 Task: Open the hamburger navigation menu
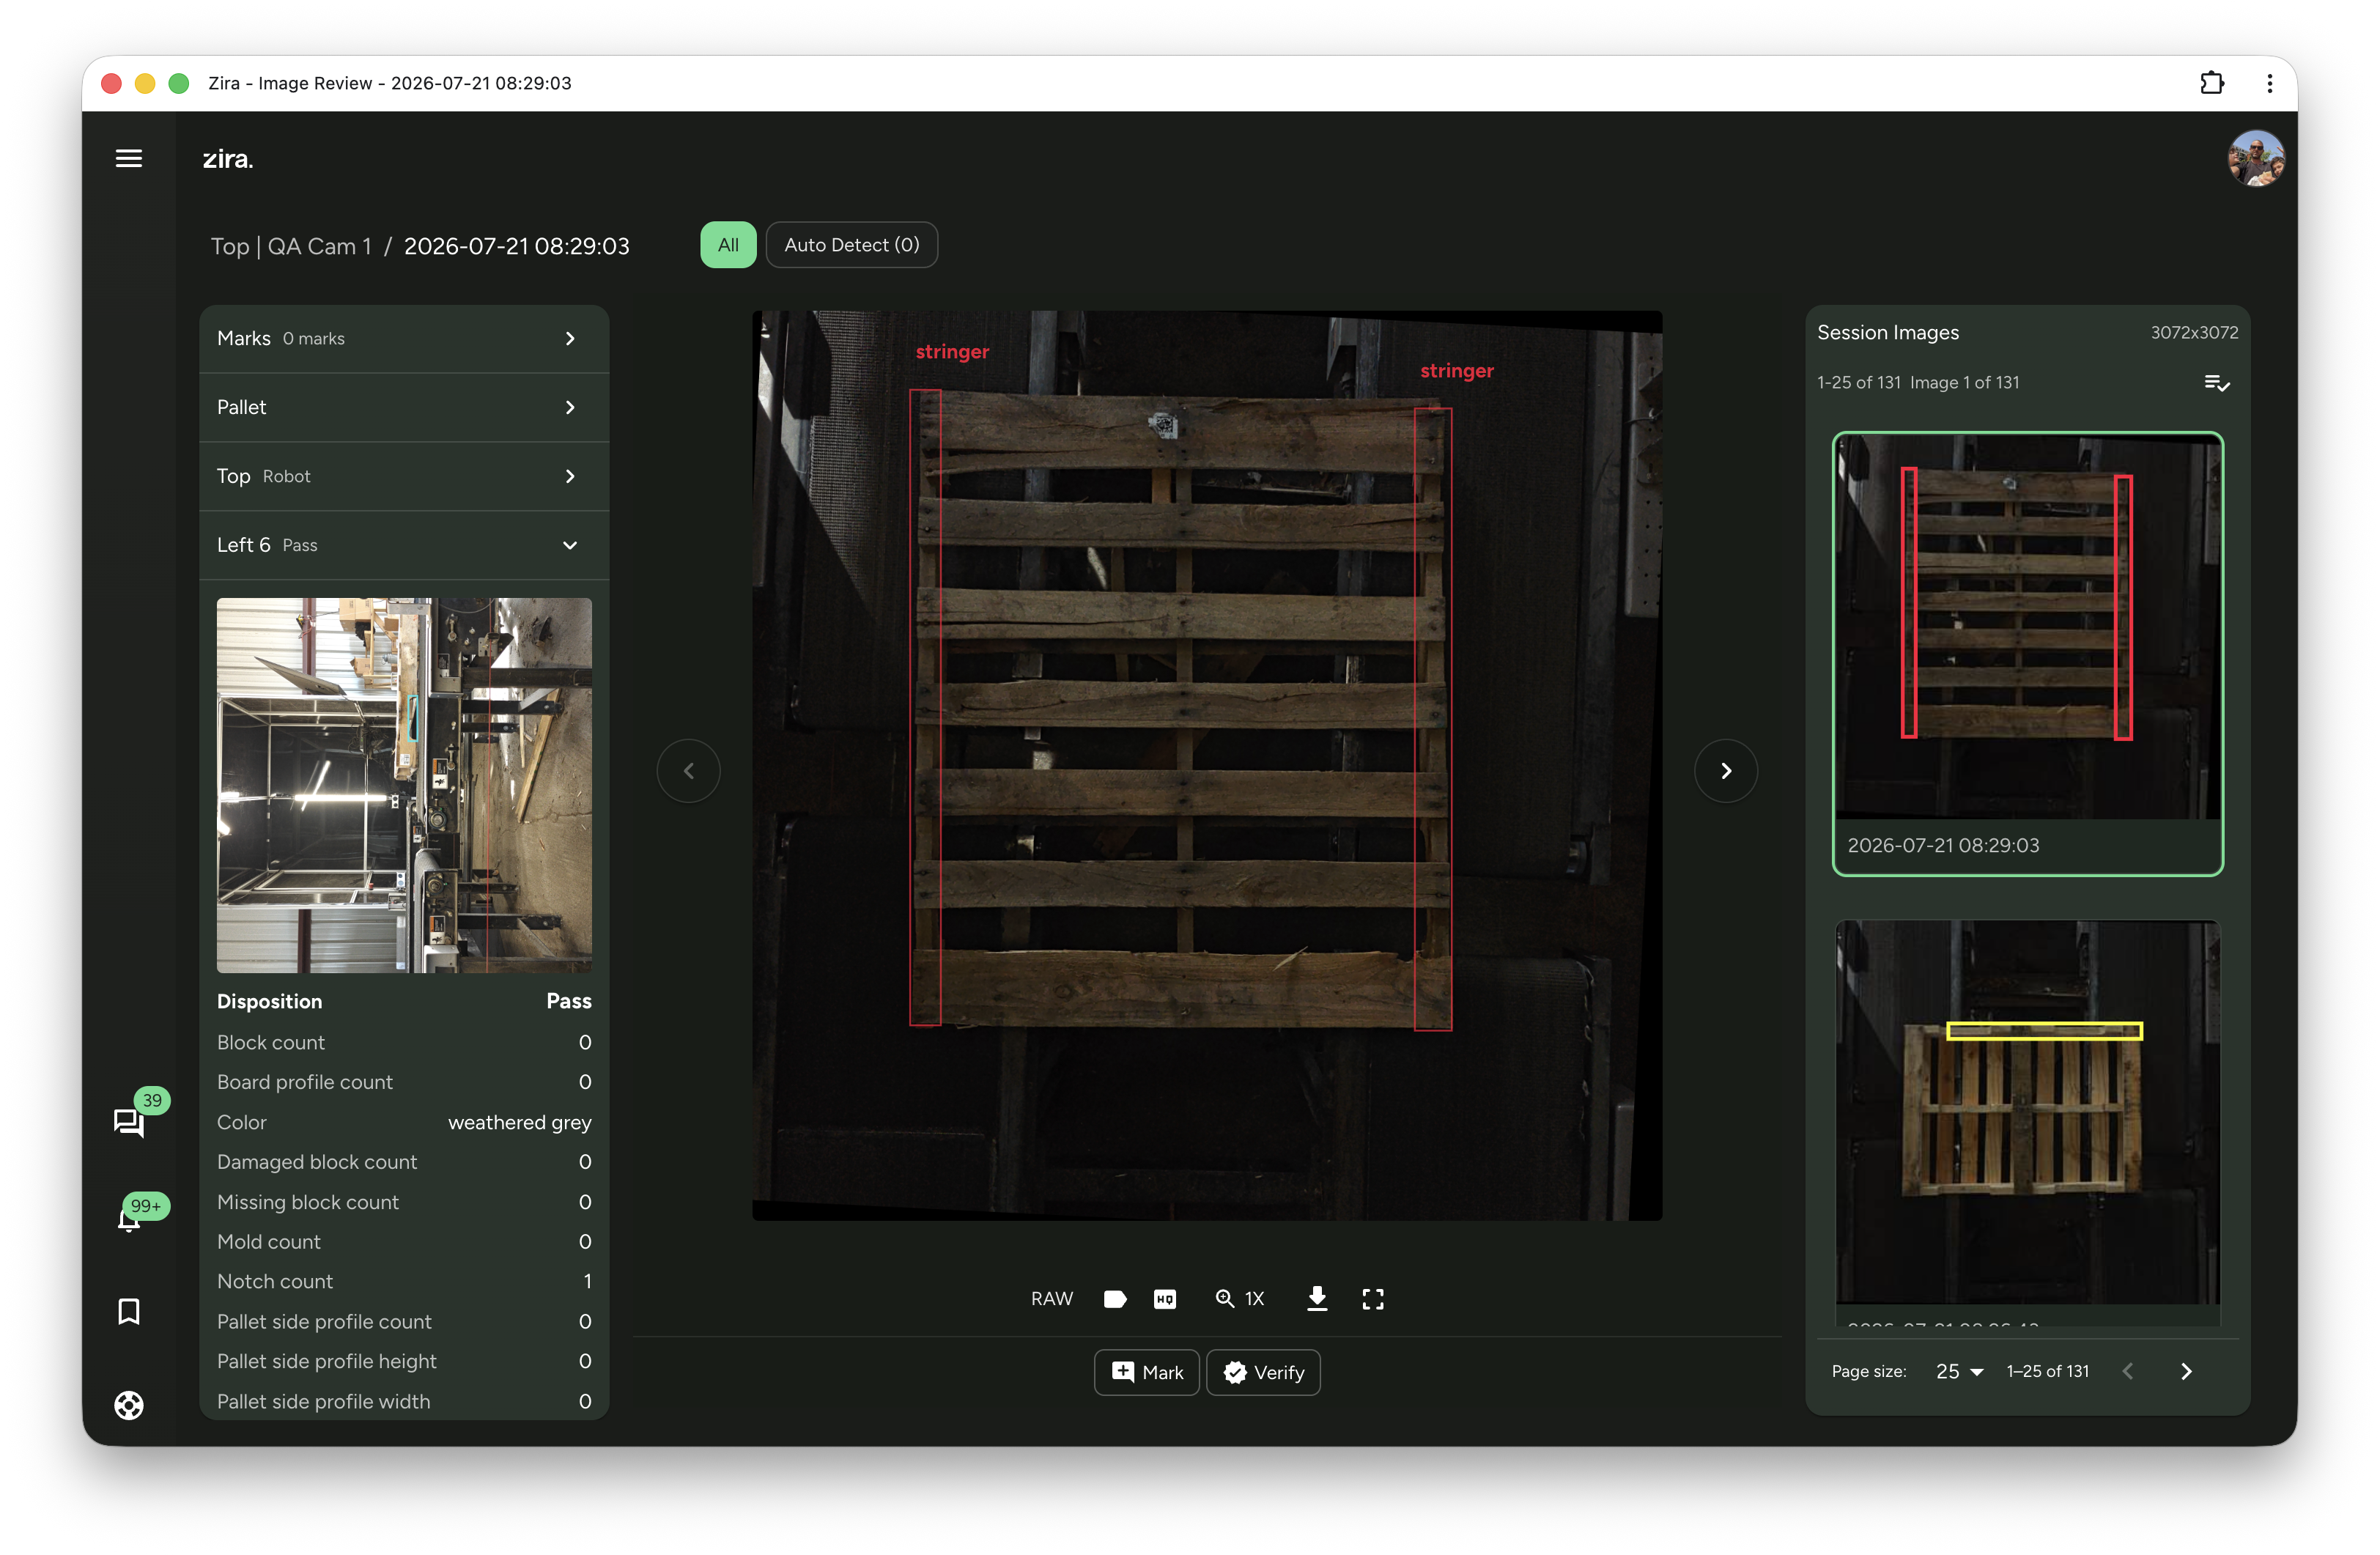point(128,158)
